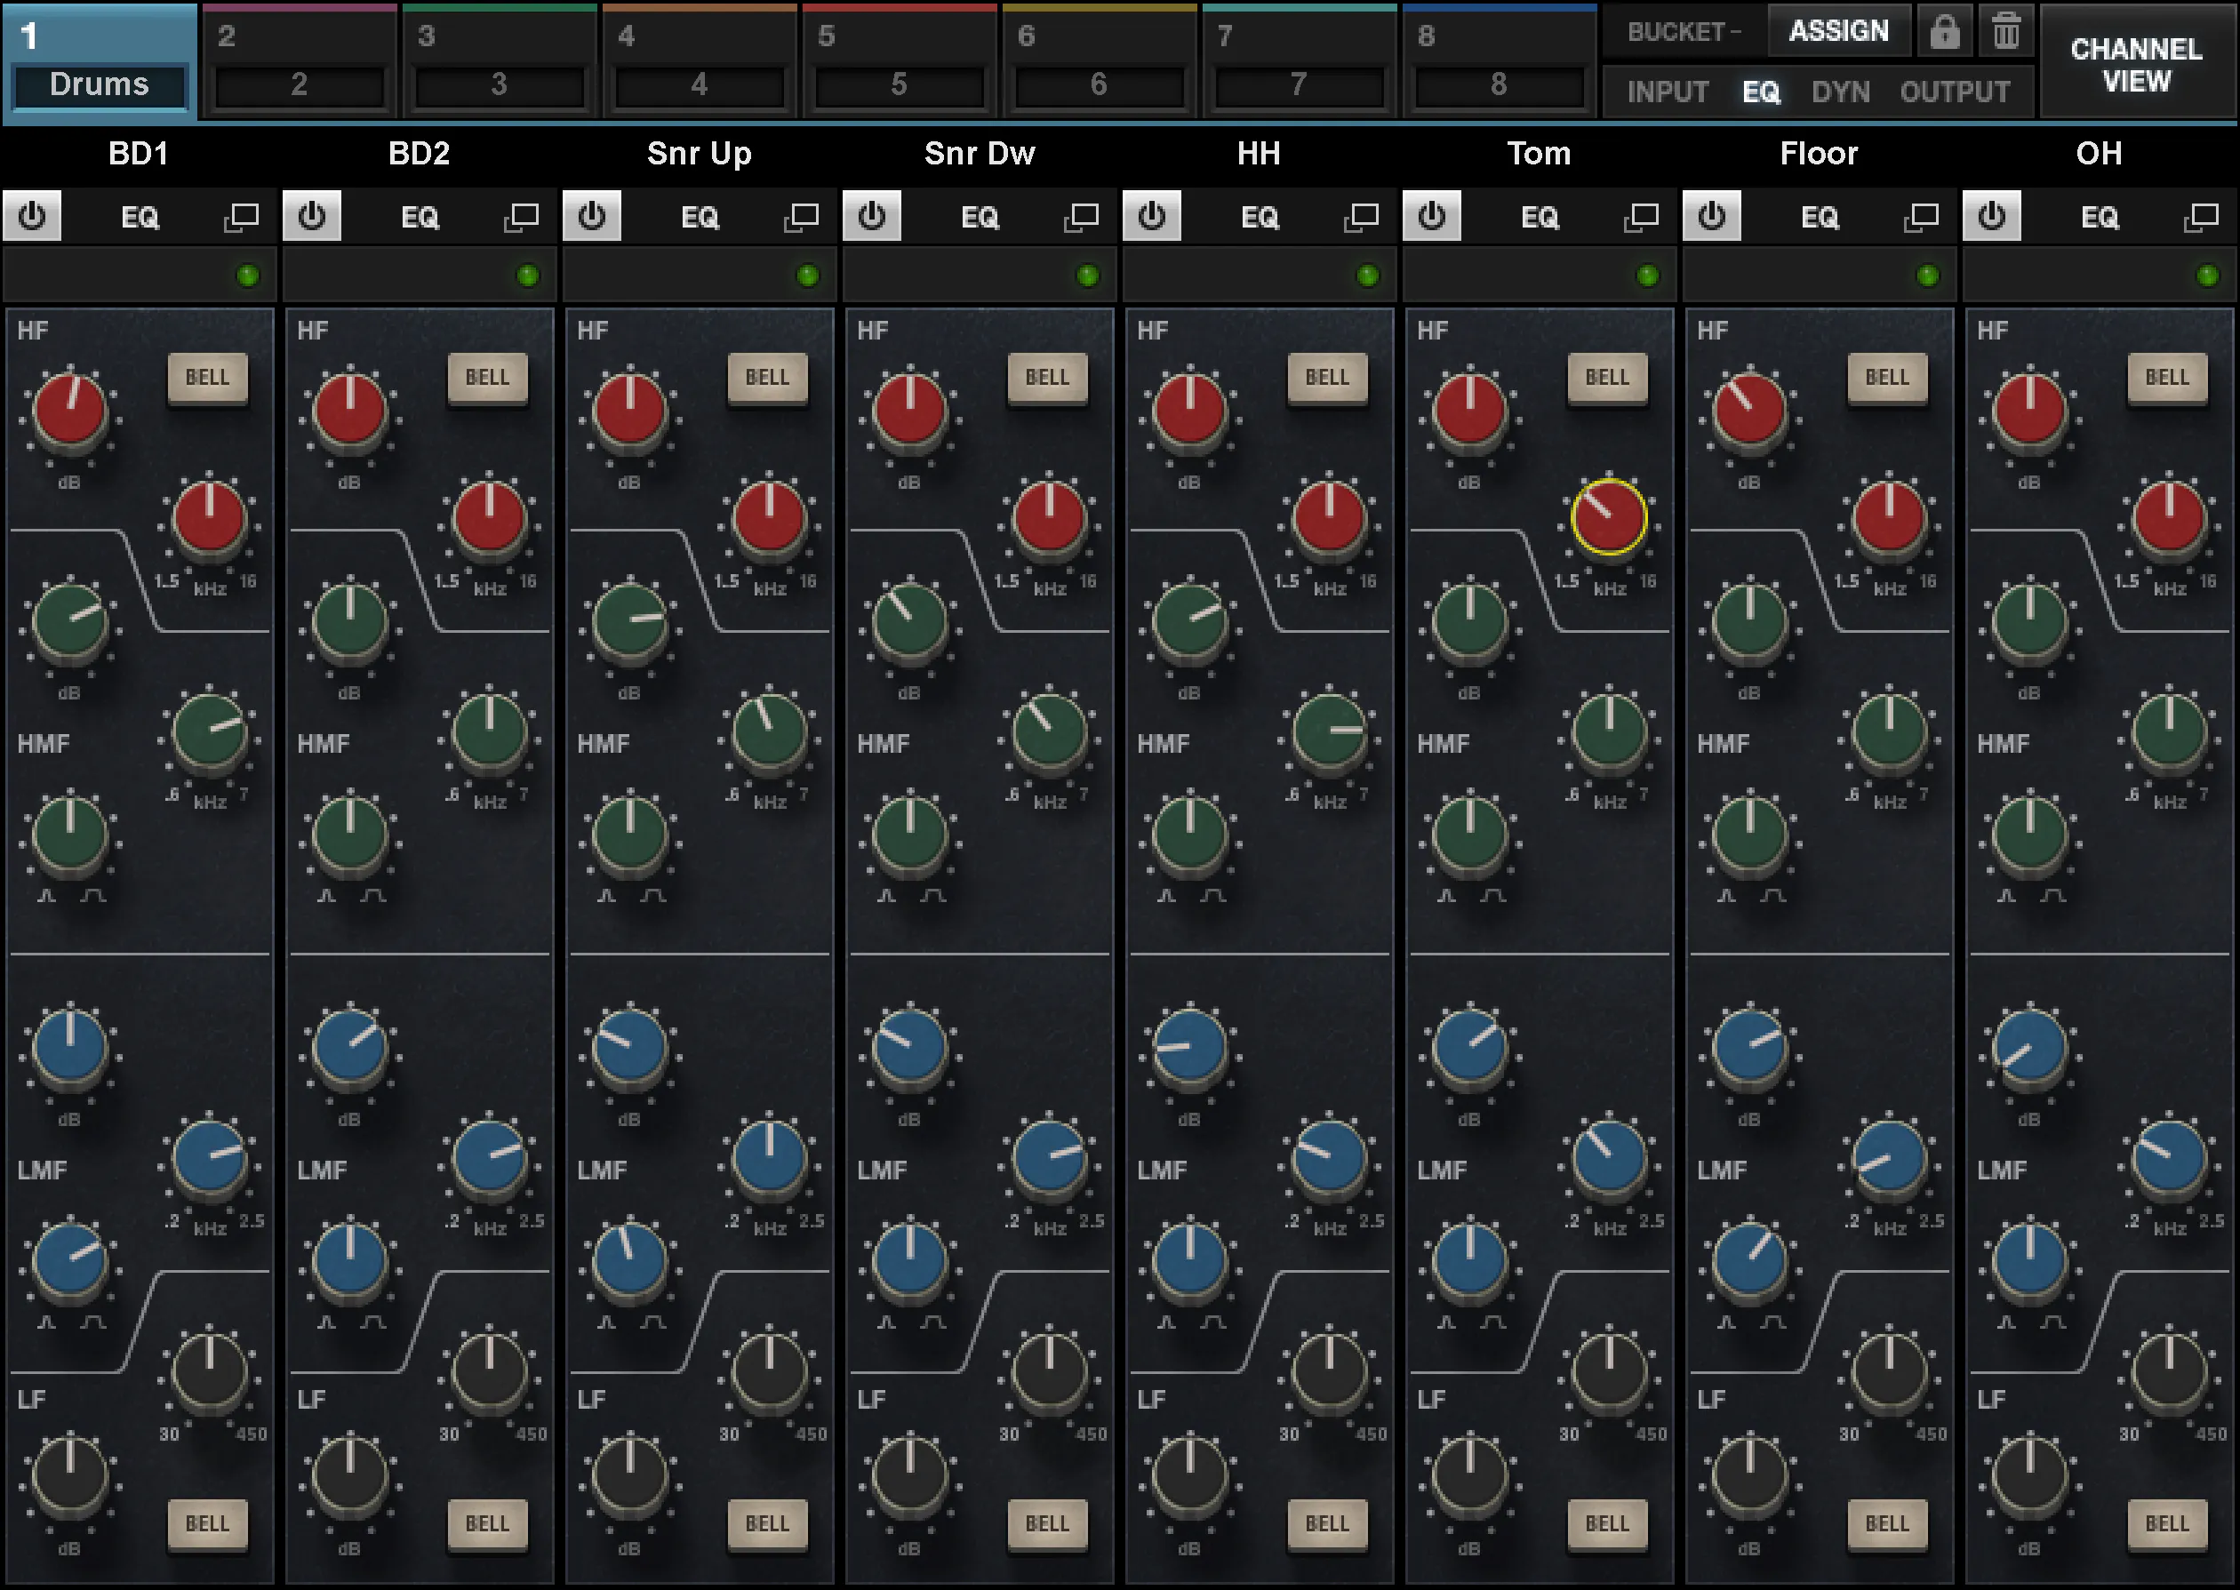The width and height of the screenshot is (2240, 1590).
Task: Select wide Q icon for BD1 LMF band
Action: coord(93,1322)
